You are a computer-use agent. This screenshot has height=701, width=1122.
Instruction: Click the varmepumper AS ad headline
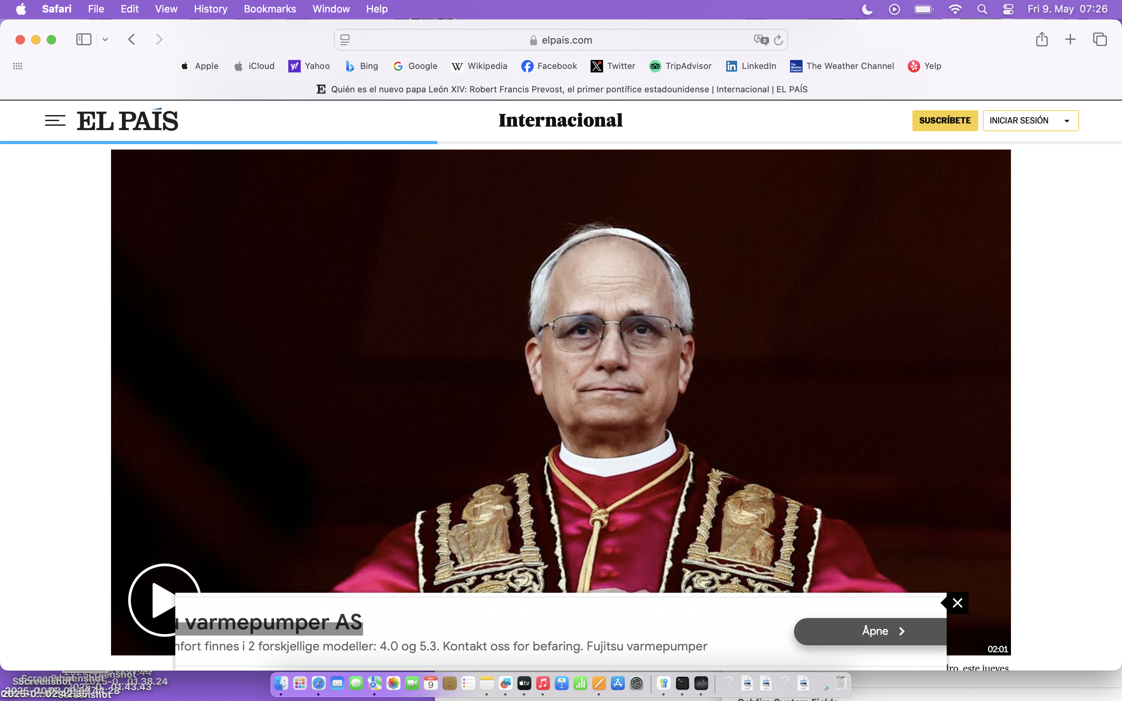pyautogui.click(x=269, y=622)
